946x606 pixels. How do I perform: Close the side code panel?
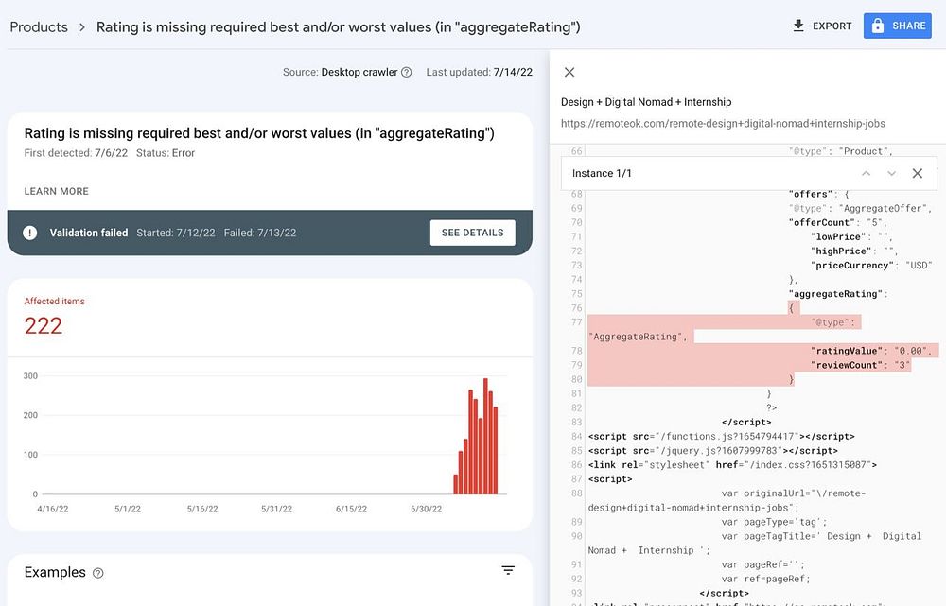click(569, 73)
